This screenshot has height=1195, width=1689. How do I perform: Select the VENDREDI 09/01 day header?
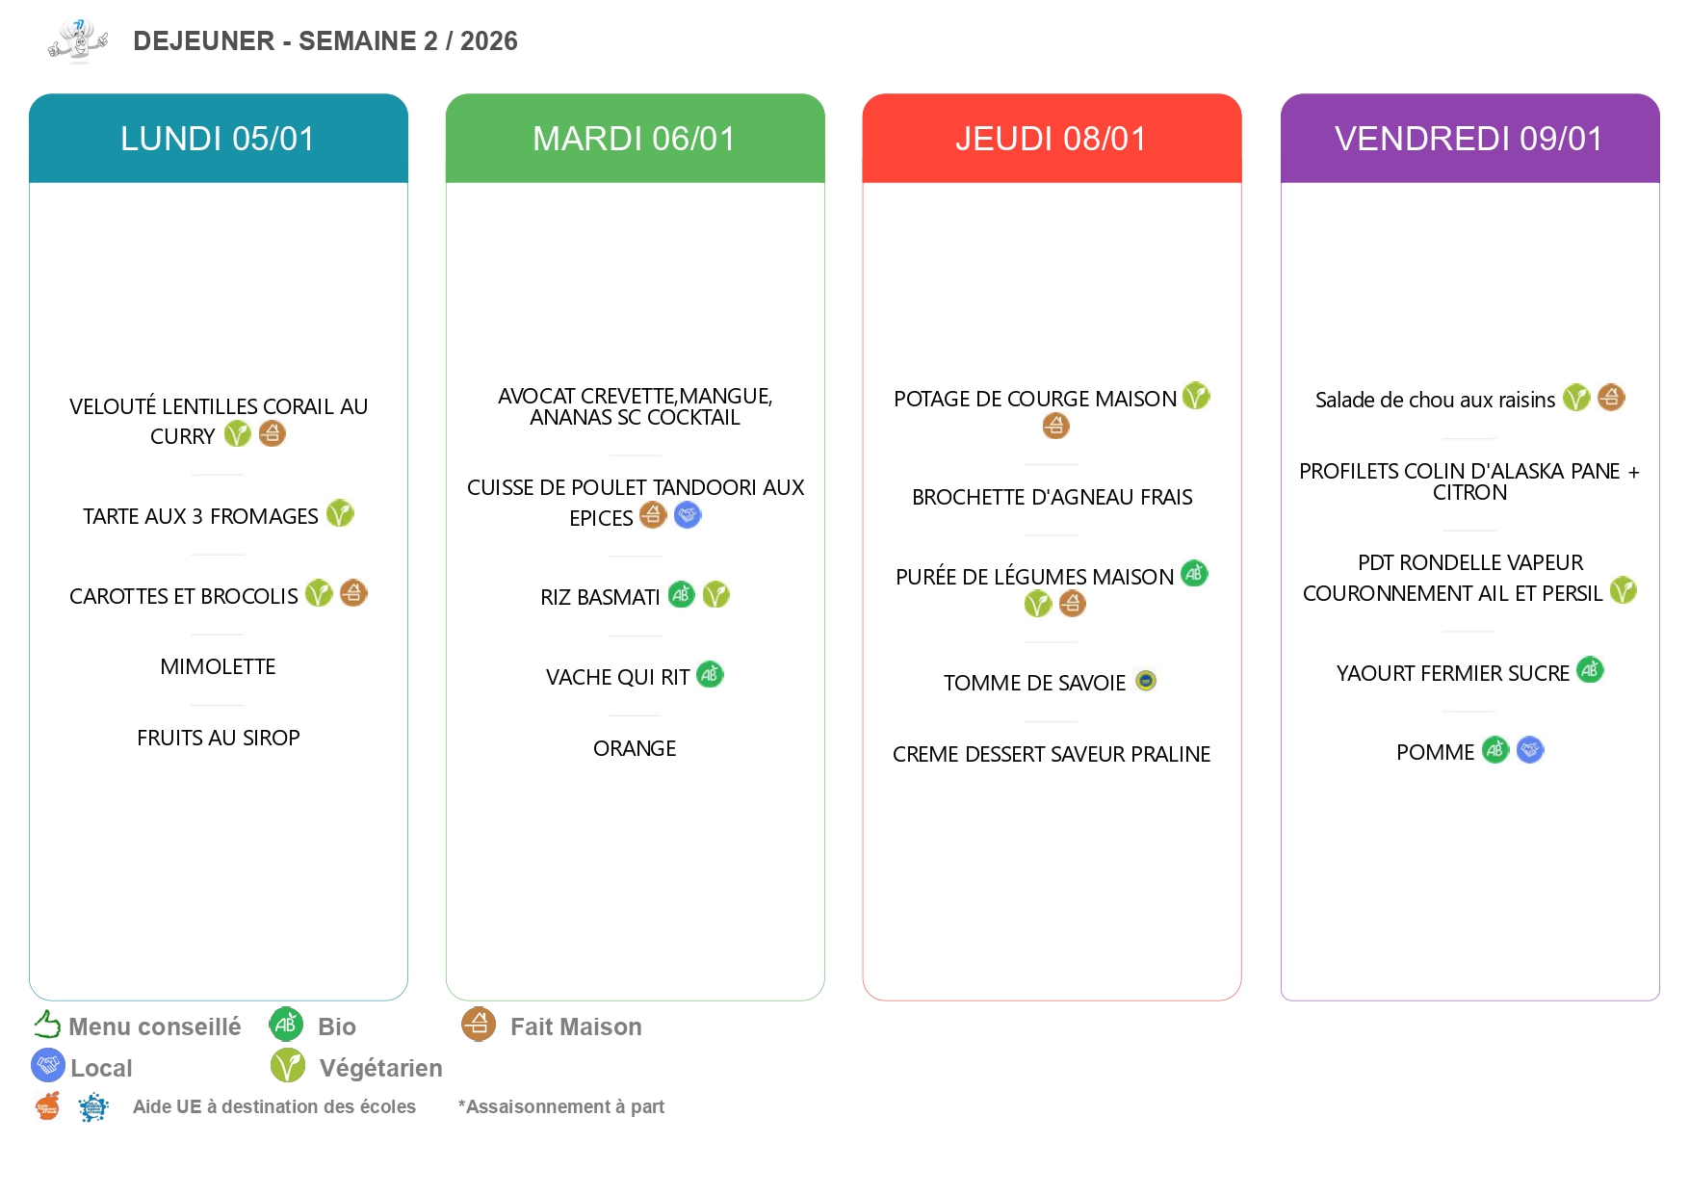click(x=1469, y=139)
